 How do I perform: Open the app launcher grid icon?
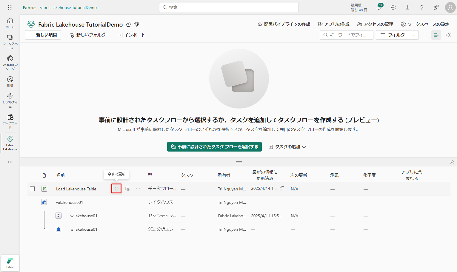10,7
